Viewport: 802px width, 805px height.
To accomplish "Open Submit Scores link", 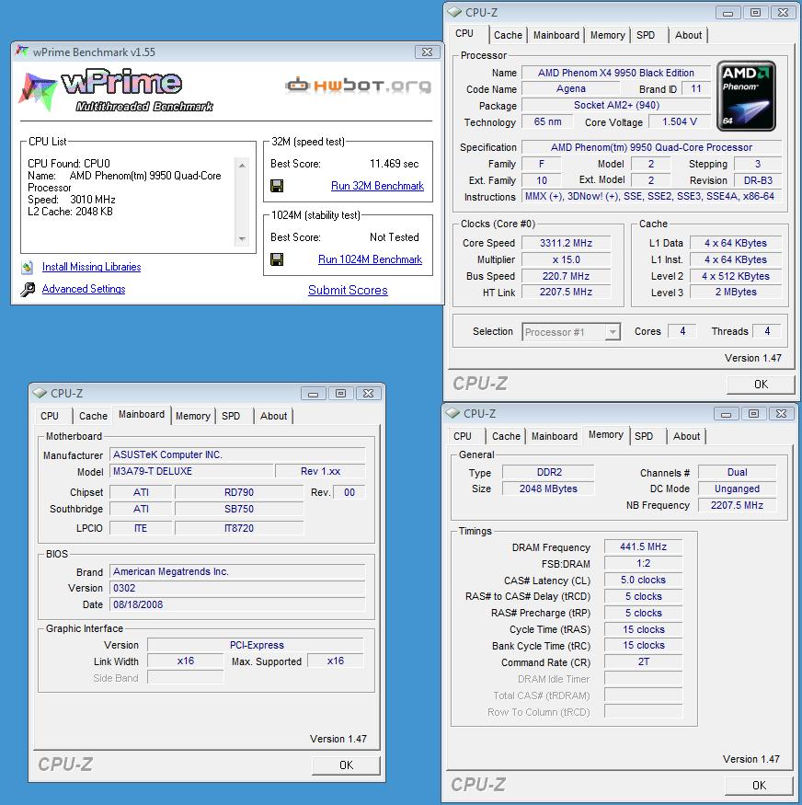I will (348, 290).
